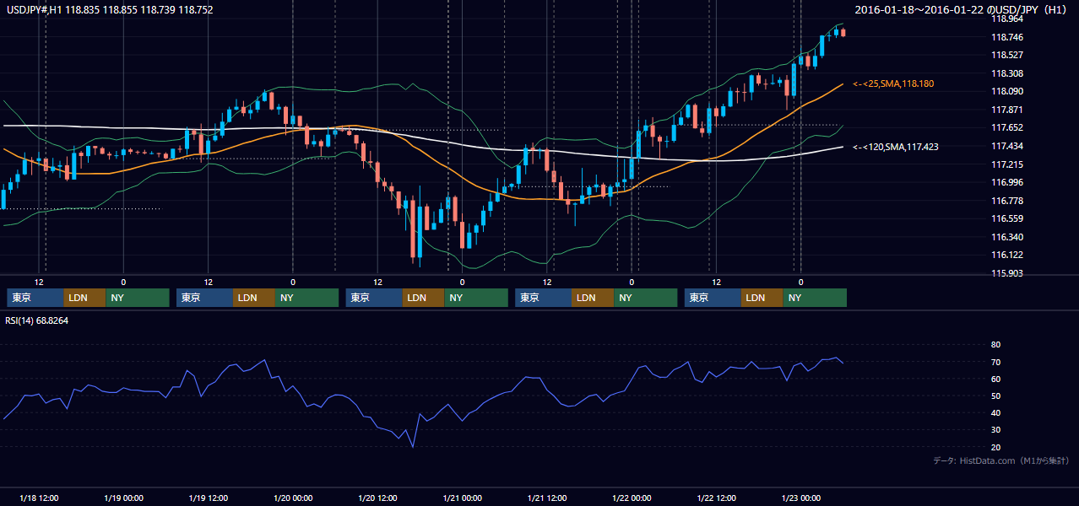
Task: Click the 116.340 price axis label
Action: coord(1006,237)
